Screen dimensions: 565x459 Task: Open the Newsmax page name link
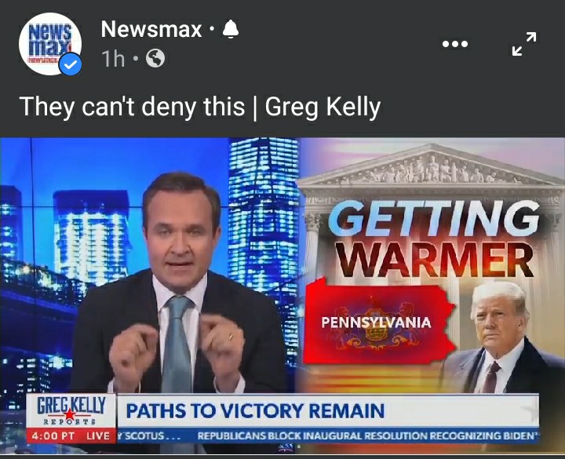tap(151, 29)
